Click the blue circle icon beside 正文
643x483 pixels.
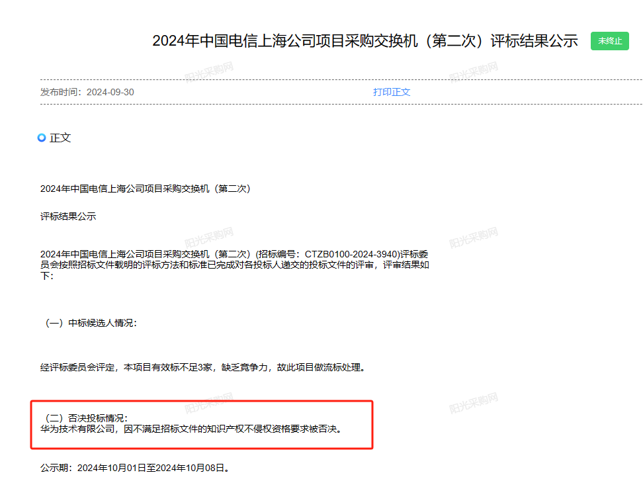[x=42, y=138]
